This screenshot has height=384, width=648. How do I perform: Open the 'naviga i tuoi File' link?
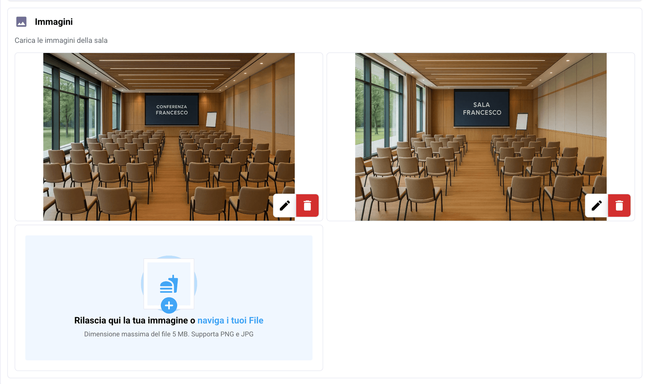click(230, 320)
